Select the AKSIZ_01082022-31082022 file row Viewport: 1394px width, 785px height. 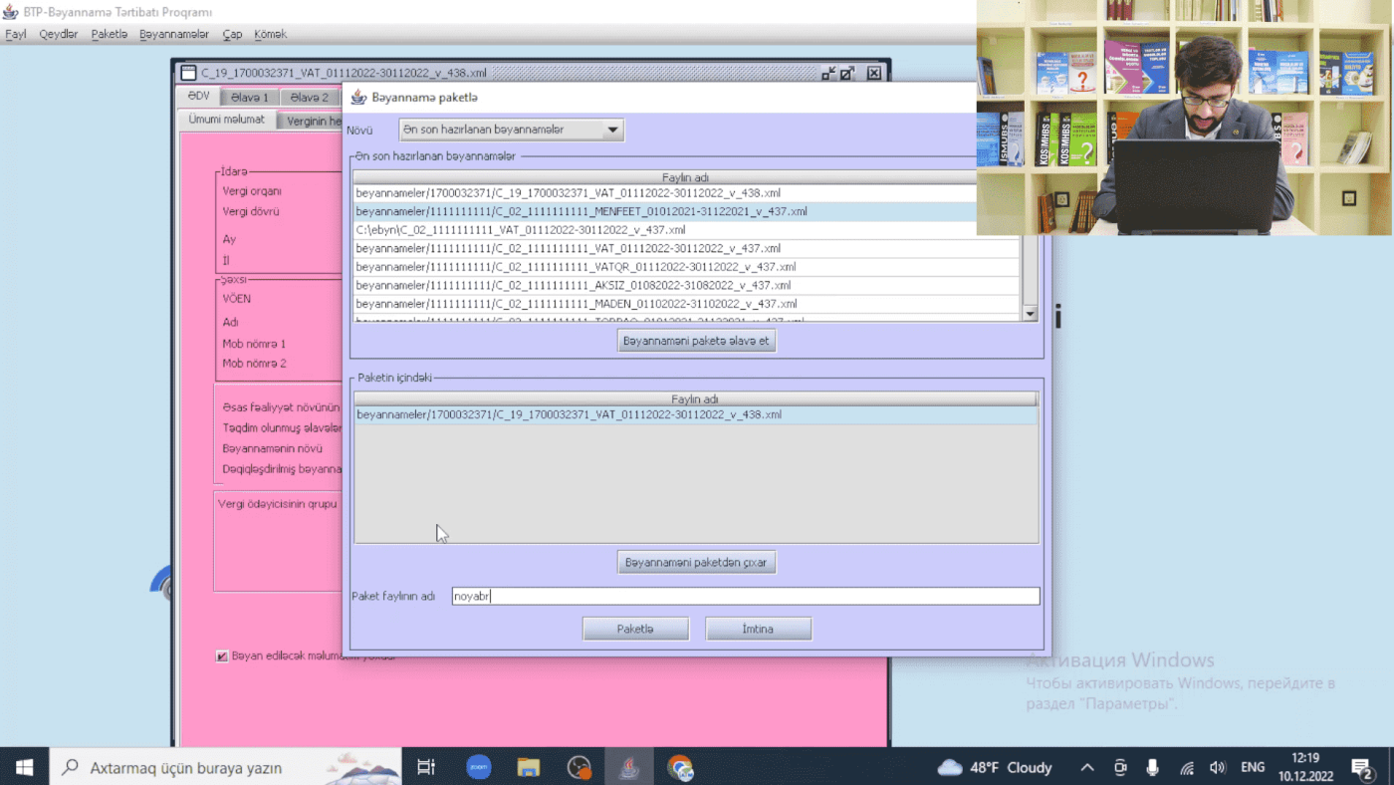point(686,285)
